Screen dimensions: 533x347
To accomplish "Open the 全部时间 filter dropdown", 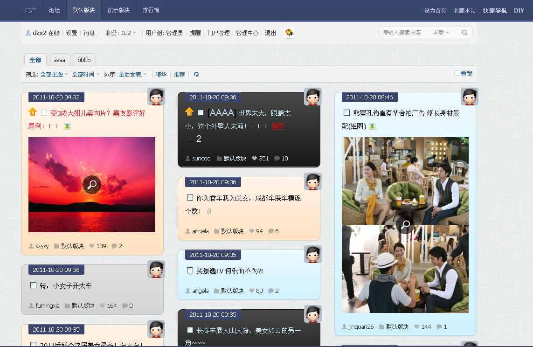I will 86,75.
